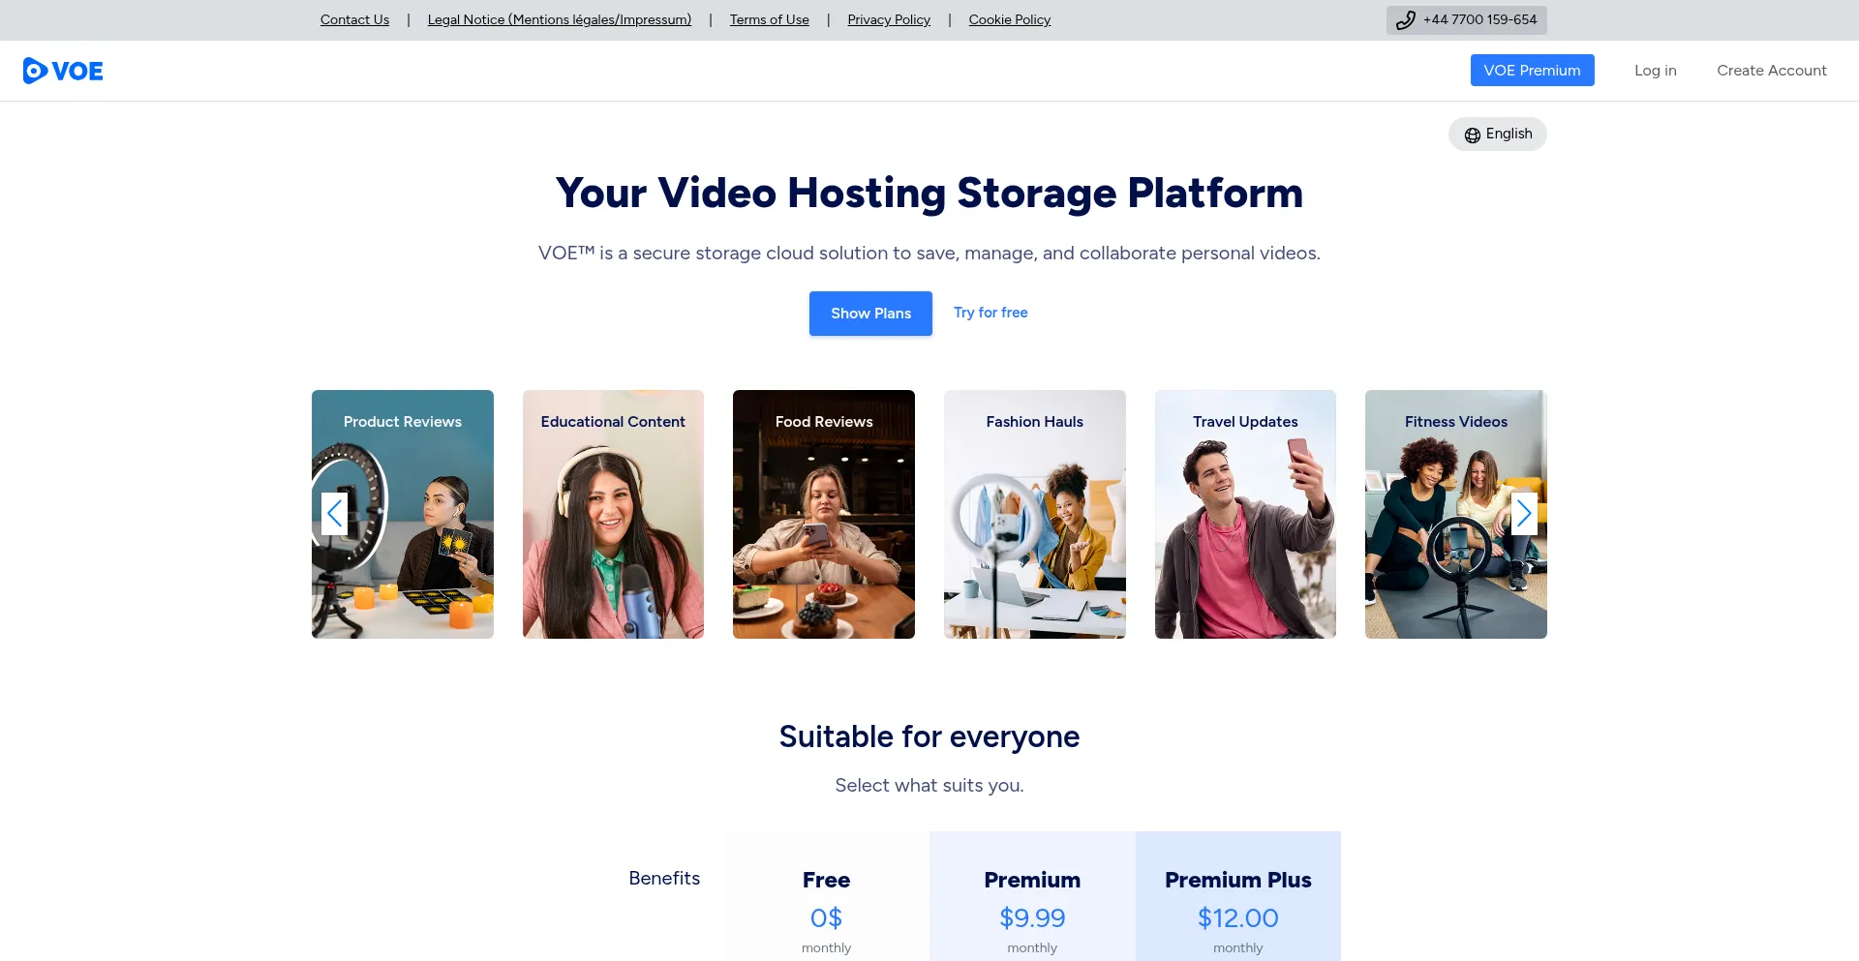Screen dimensions: 1859x961
Task: Click the Food Reviews card
Action: point(823,514)
